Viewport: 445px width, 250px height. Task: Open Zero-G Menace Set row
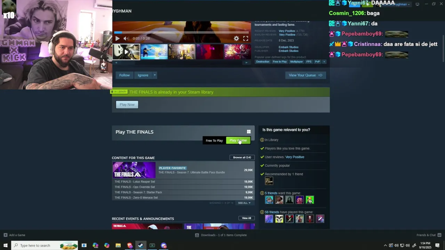pyautogui.click(x=183, y=198)
